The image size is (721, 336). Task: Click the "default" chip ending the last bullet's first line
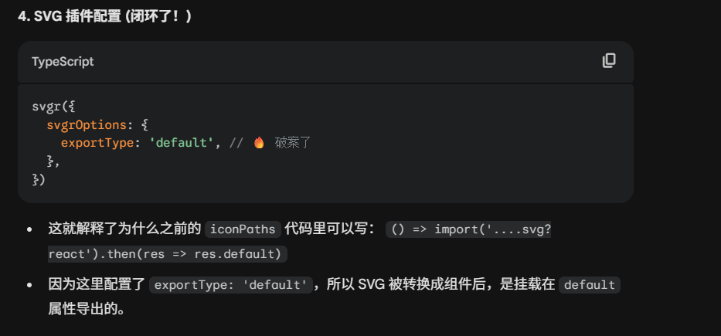(x=590, y=285)
